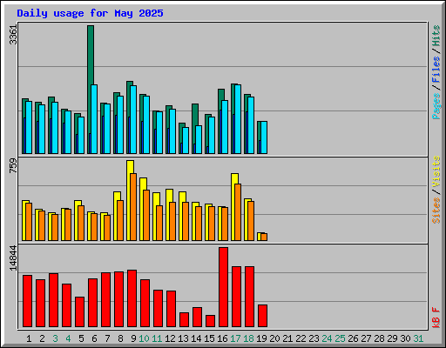Click the day 24 axis label
446x348 pixels.
327,338
